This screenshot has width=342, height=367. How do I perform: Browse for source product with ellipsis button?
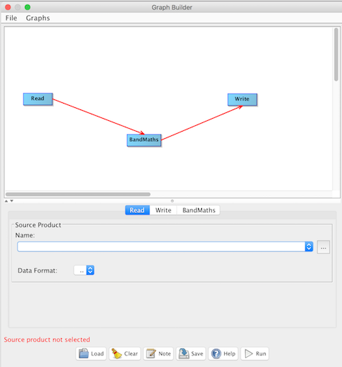tap(323, 247)
